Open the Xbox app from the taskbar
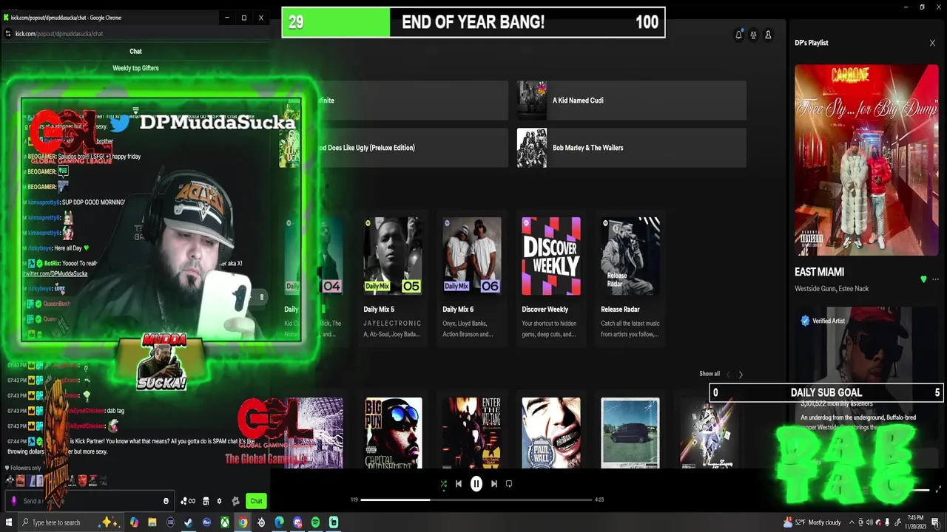 [x=225, y=522]
